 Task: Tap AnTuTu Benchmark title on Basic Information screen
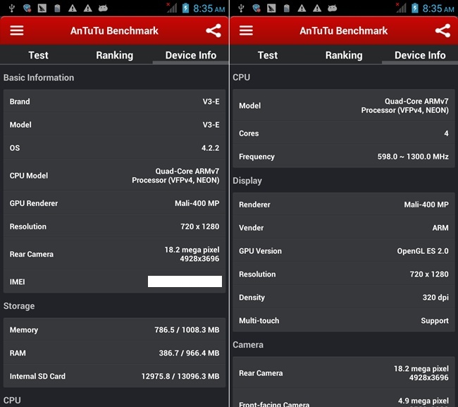[x=114, y=31]
